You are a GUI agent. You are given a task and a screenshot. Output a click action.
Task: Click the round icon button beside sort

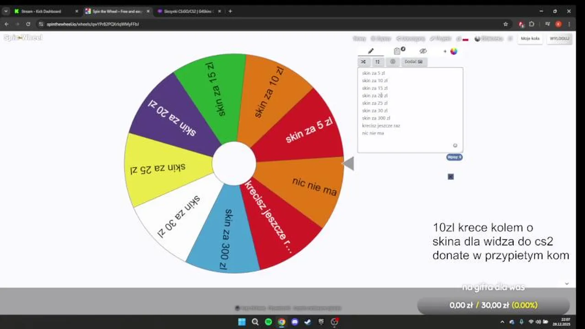392,62
